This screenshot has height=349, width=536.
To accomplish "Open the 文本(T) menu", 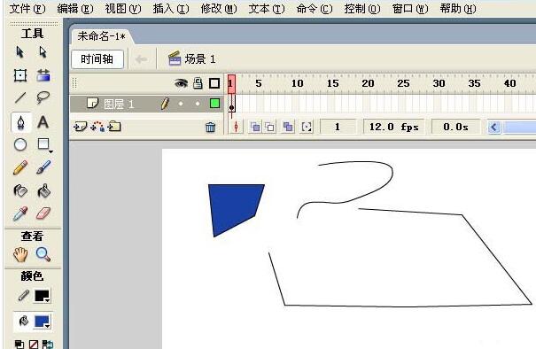I will tap(267, 9).
